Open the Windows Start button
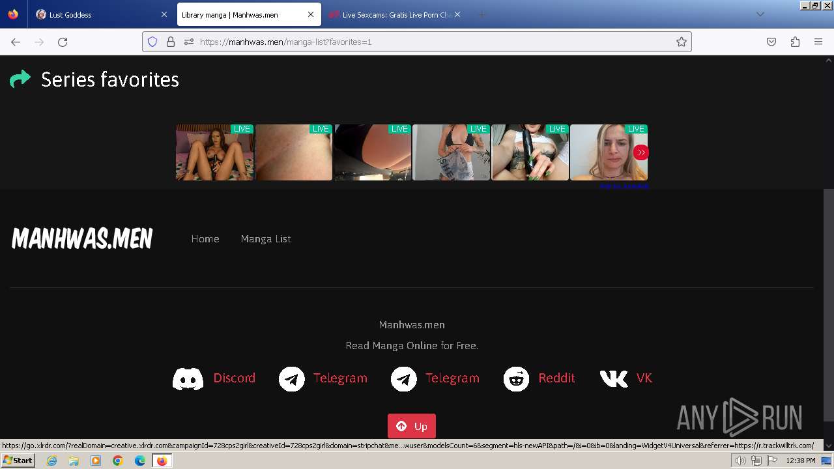Screen dimensions: 834x469 [18, 461]
